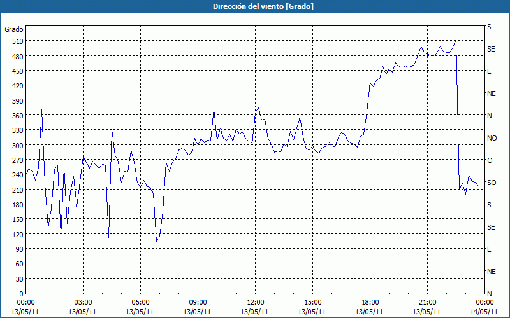Click the 15:00 time axis label
This screenshot has width=510, height=318.
click(312, 303)
